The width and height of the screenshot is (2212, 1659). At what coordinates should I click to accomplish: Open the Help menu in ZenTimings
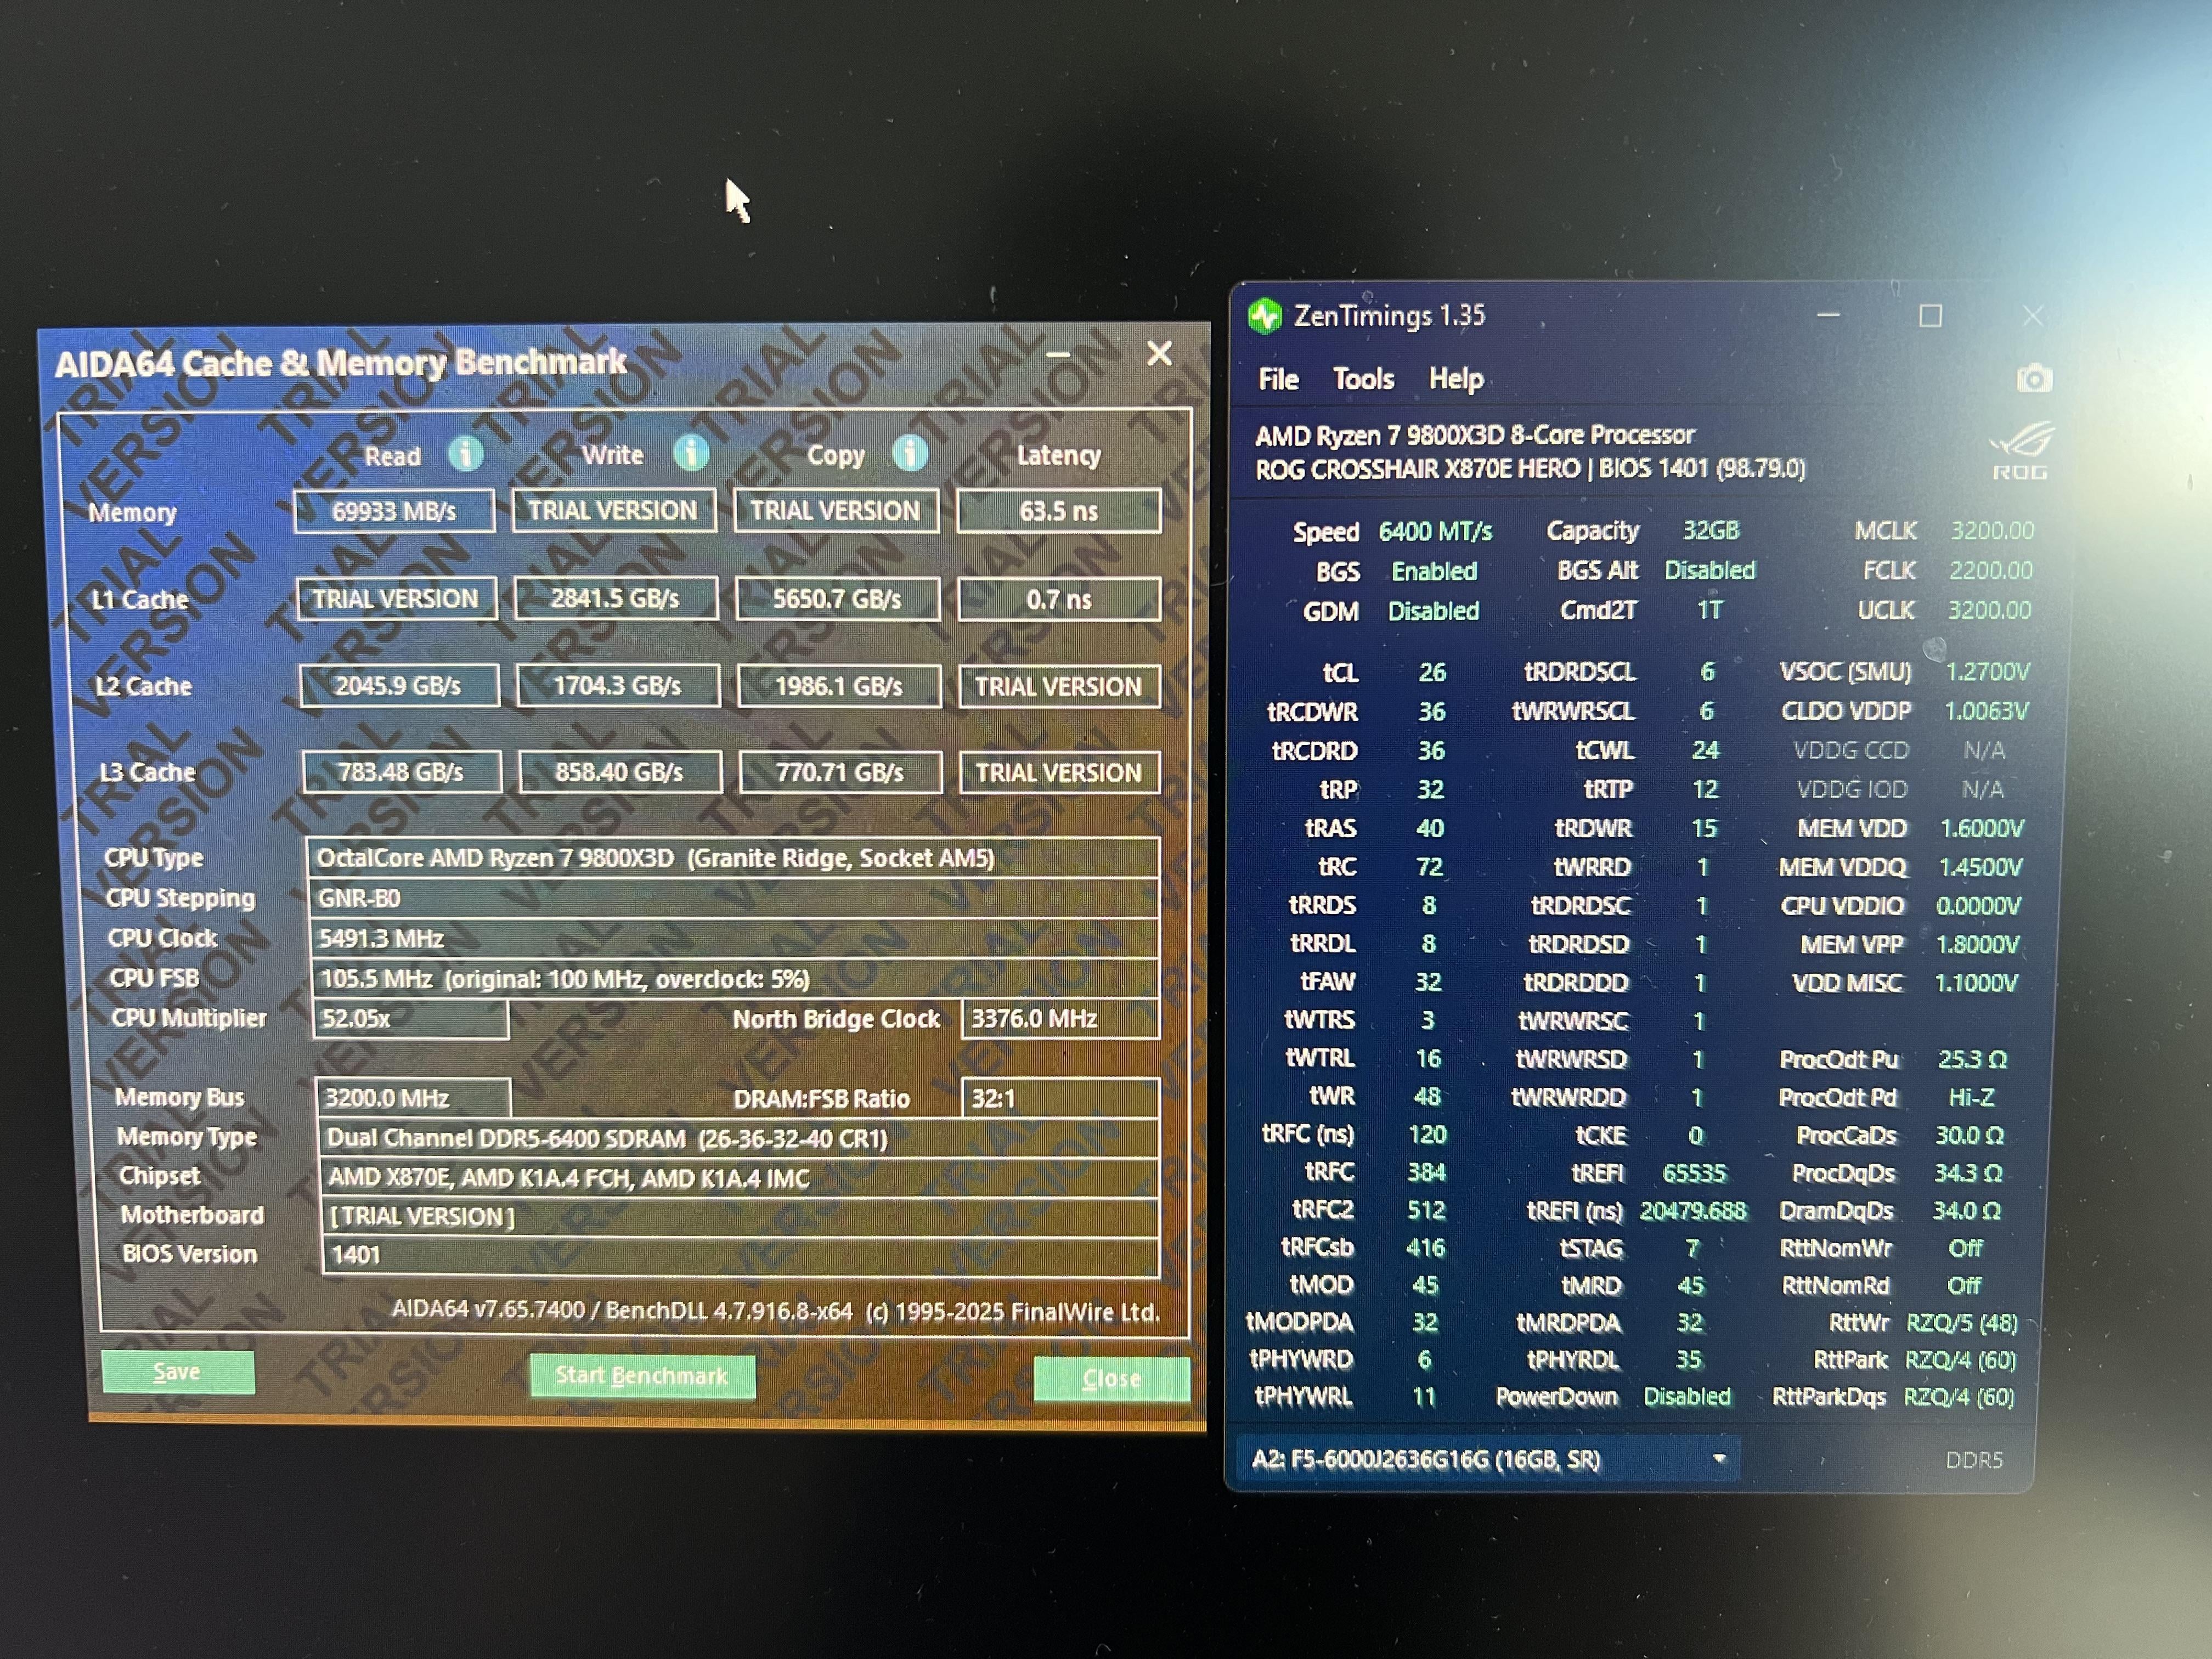pyautogui.click(x=1456, y=379)
